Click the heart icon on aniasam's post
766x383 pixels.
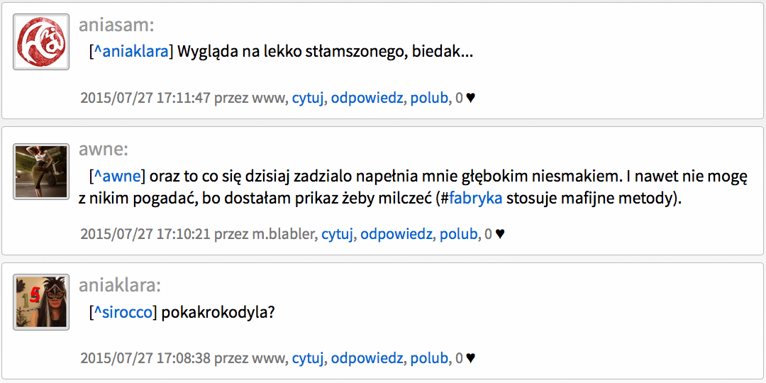click(x=470, y=98)
